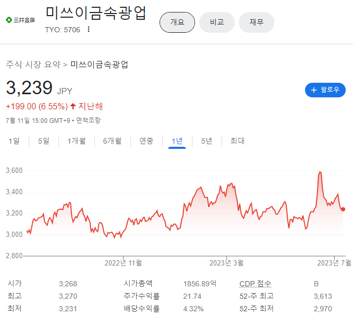This screenshot has width=353, height=317.
Task: Click the 2023년 7월 axis label
Action: point(334,263)
